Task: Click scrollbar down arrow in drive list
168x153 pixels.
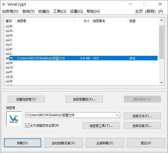Action: pos(161,82)
